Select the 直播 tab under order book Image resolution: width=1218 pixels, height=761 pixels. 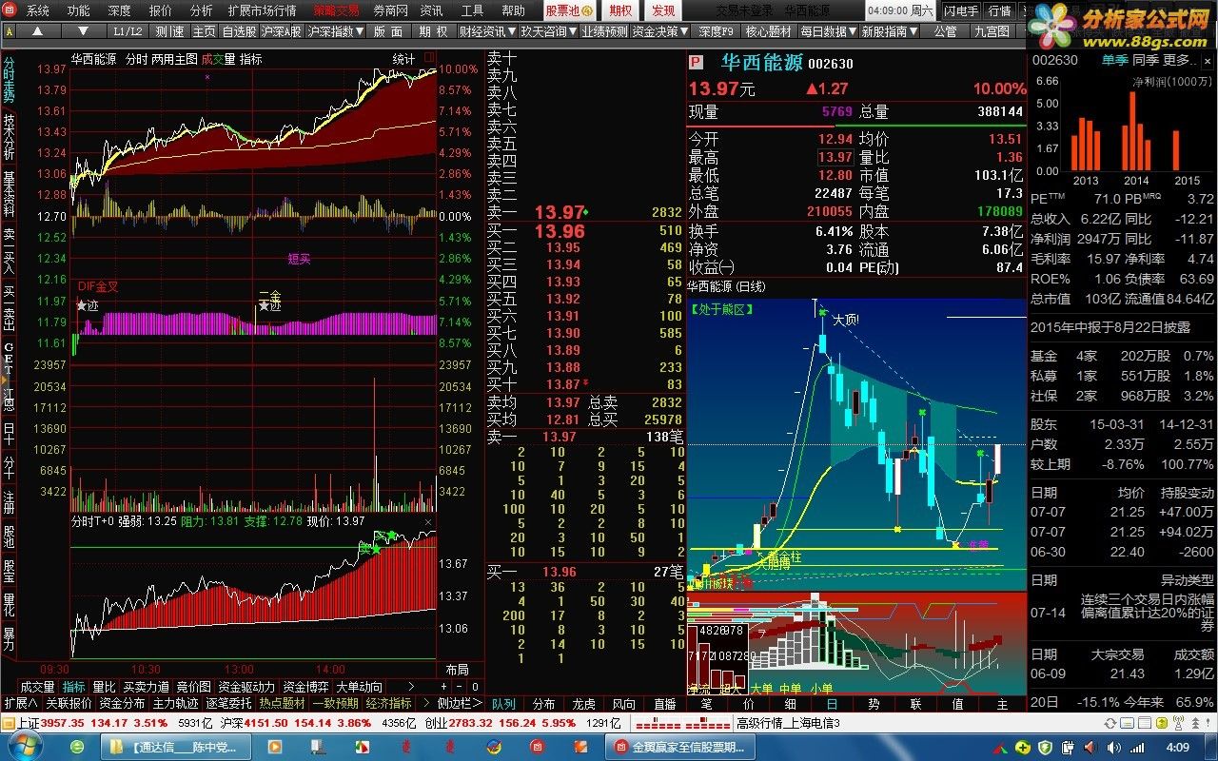pos(664,704)
